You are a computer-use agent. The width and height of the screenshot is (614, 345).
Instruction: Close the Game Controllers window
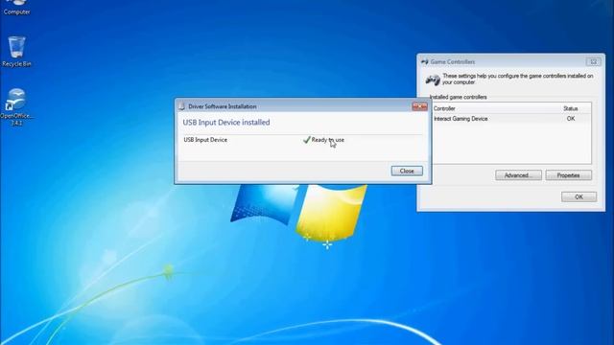pos(593,61)
